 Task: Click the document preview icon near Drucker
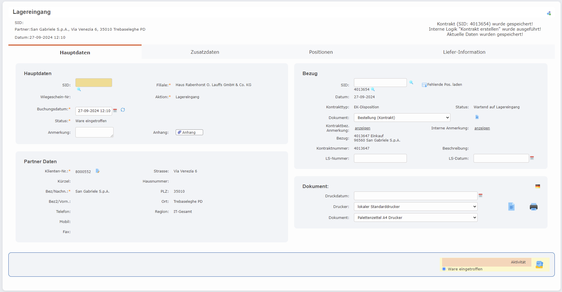point(511,207)
